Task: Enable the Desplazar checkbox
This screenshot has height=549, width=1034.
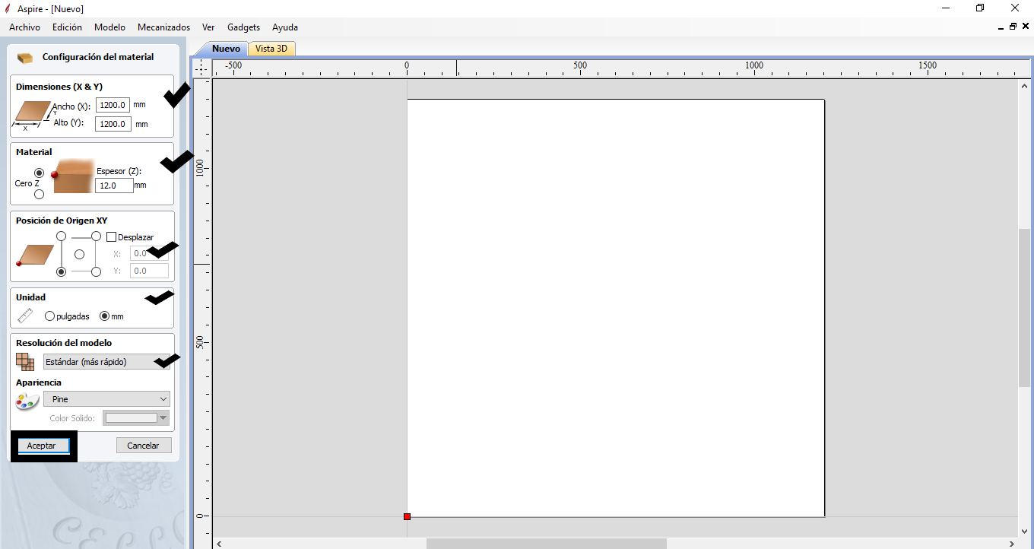Action: click(x=111, y=237)
